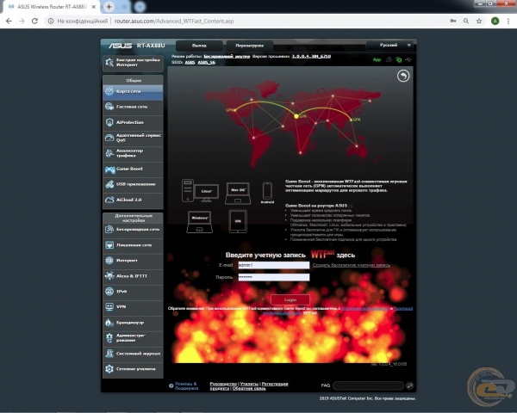Open Администрирование settings
This screenshot has height=413, width=517.
[x=133, y=338]
